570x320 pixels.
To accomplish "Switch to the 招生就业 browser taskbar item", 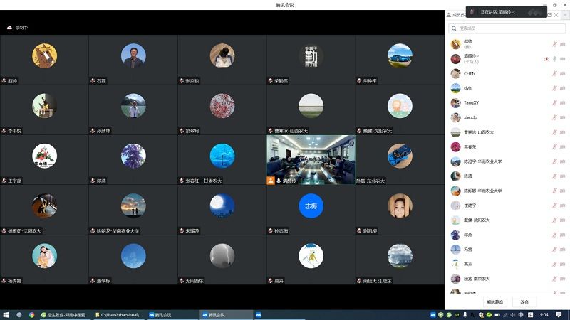I will pyautogui.click(x=67, y=314).
